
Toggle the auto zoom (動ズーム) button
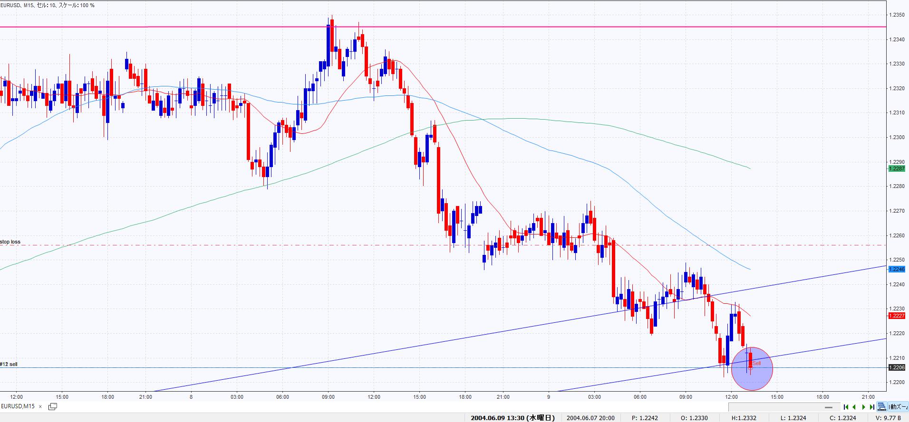click(x=898, y=407)
